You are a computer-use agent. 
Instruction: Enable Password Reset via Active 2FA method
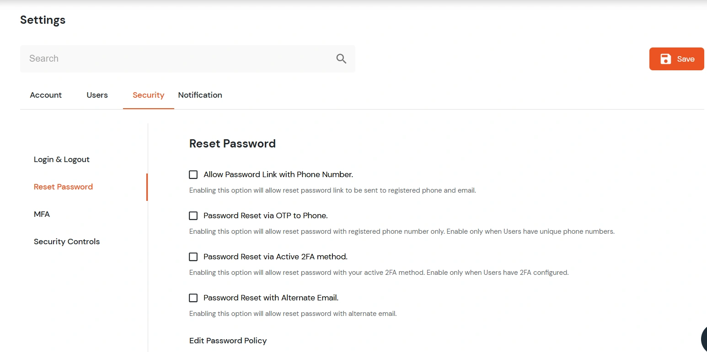(x=193, y=257)
